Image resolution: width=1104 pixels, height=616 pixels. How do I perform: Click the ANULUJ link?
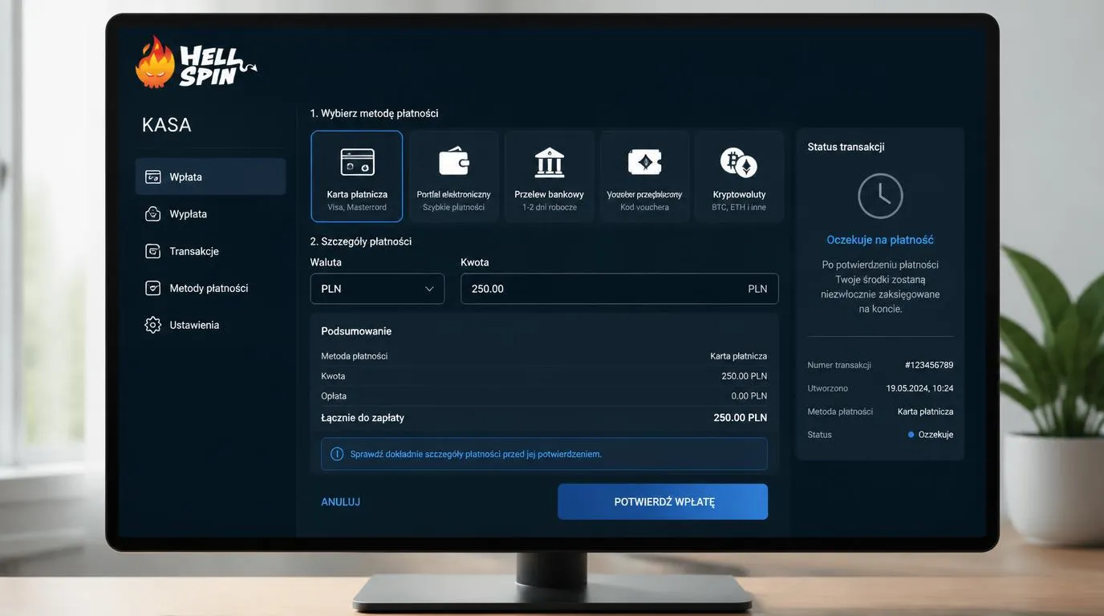tap(341, 502)
